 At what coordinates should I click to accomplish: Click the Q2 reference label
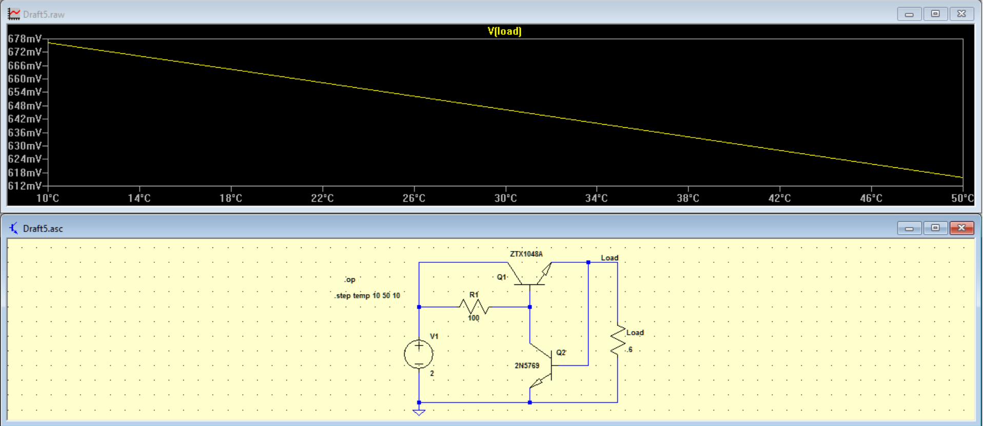pyautogui.click(x=561, y=353)
